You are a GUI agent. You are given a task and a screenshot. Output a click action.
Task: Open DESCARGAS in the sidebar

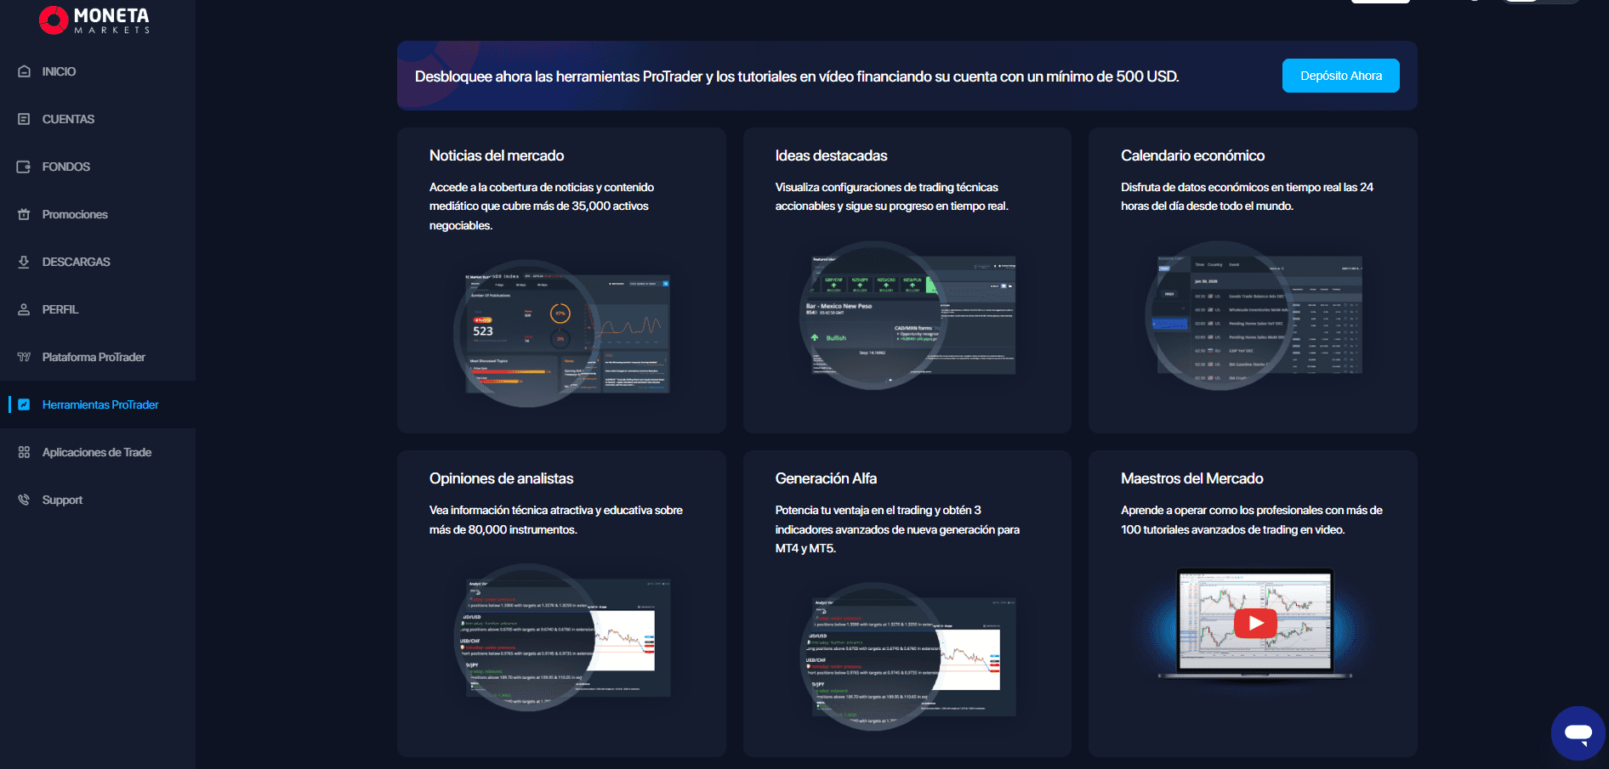tap(77, 262)
